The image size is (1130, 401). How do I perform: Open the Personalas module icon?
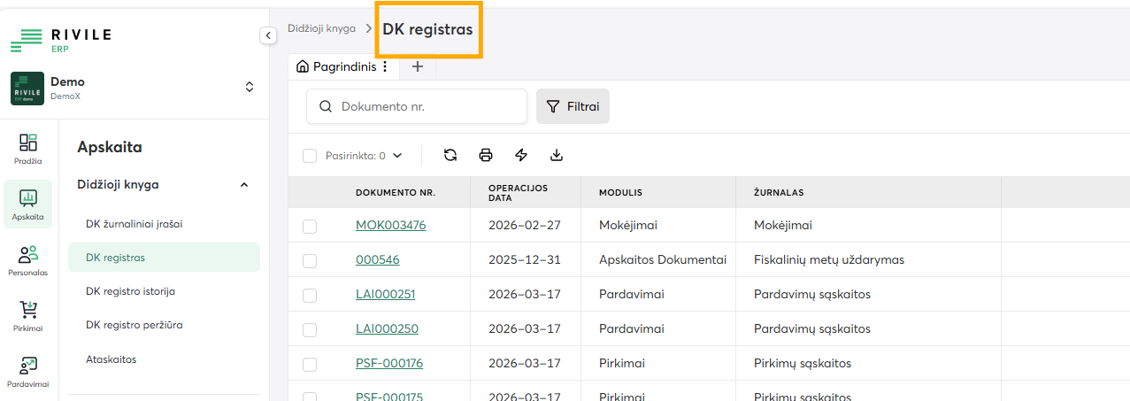tap(28, 261)
